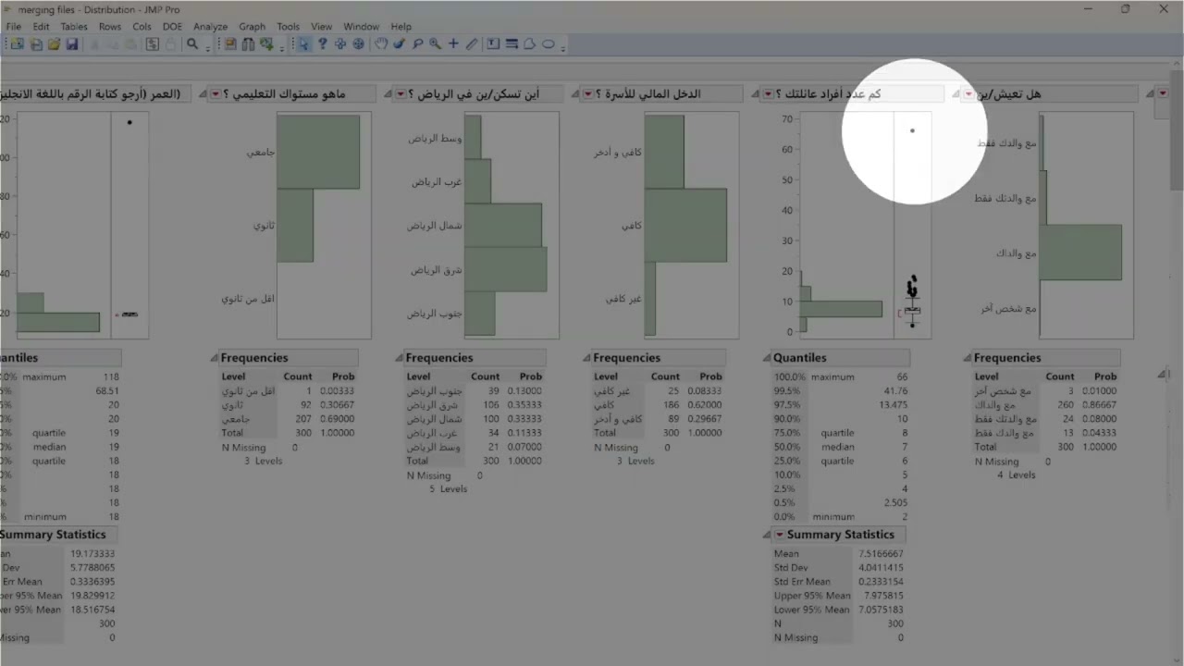Open the Analyze menu

click(x=210, y=27)
